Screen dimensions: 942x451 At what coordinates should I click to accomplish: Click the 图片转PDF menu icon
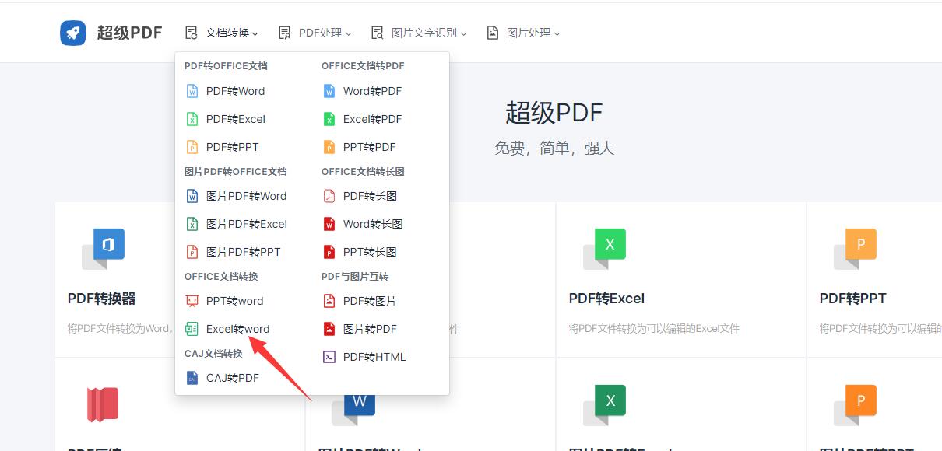click(329, 329)
